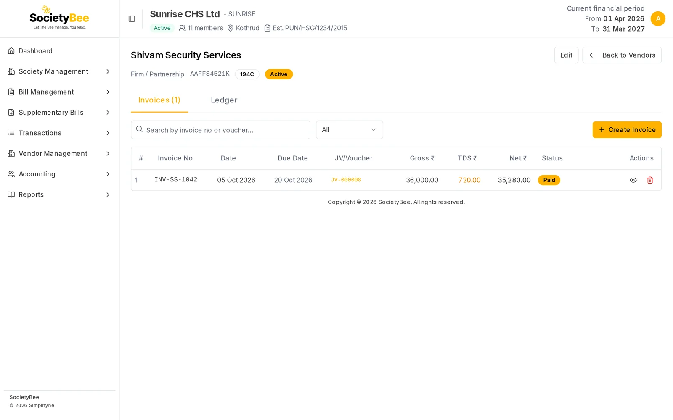673x420 pixels.
Task: Click the Transactions list icon
Action: [11, 133]
